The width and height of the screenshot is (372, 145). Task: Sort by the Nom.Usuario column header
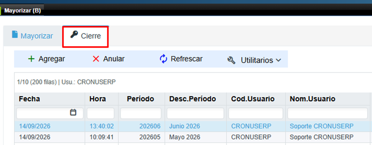coord(313,99)
